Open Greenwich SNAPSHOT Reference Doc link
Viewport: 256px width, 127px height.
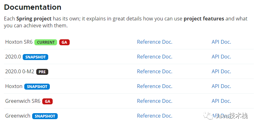[x=154, y=116]
